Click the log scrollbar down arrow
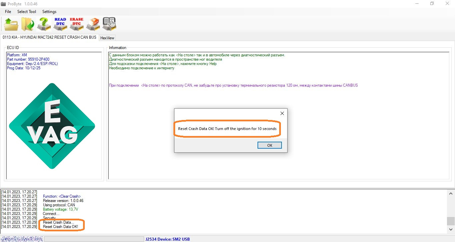The height and width of the screenshot is (242, 455). [x=451, y=230]
